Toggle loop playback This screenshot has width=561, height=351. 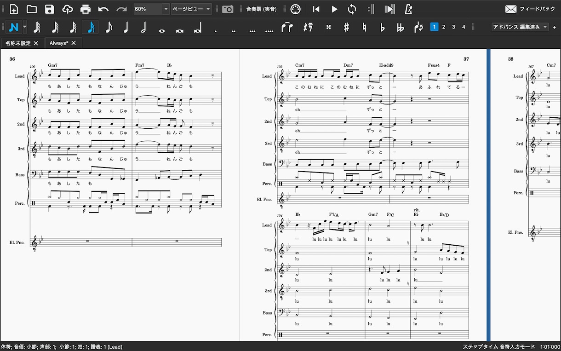tap(352, 9)
